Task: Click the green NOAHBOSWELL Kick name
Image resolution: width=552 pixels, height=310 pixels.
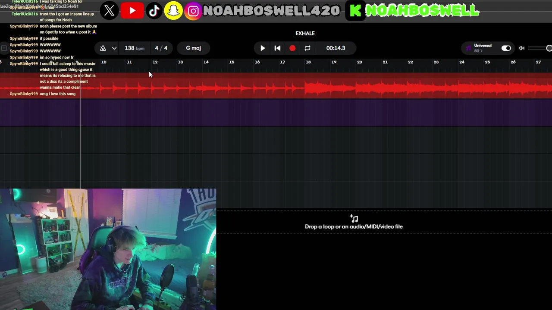Action: pyautogui.click(x=422, y=11)
